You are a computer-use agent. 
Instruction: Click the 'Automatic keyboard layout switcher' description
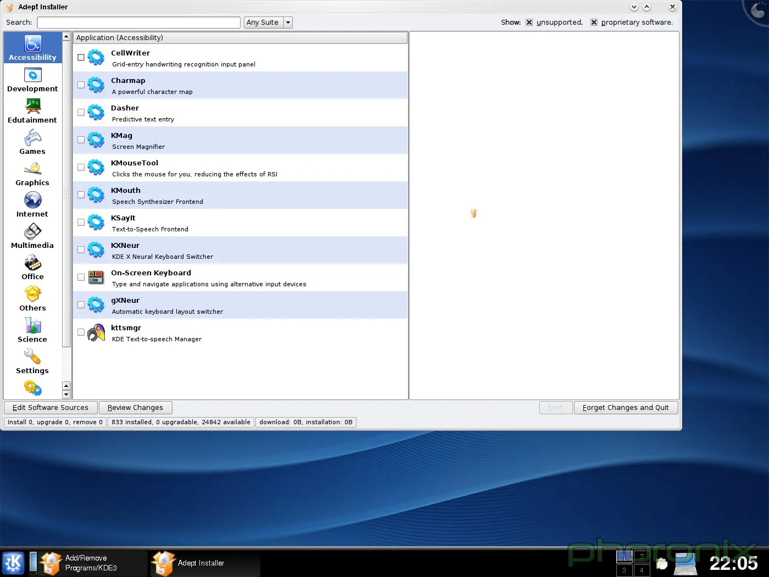coord(168,312)
